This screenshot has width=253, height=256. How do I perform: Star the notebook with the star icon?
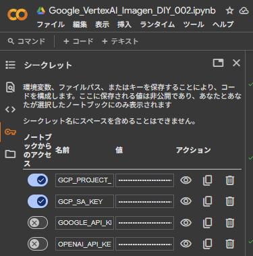coord(229,11)
